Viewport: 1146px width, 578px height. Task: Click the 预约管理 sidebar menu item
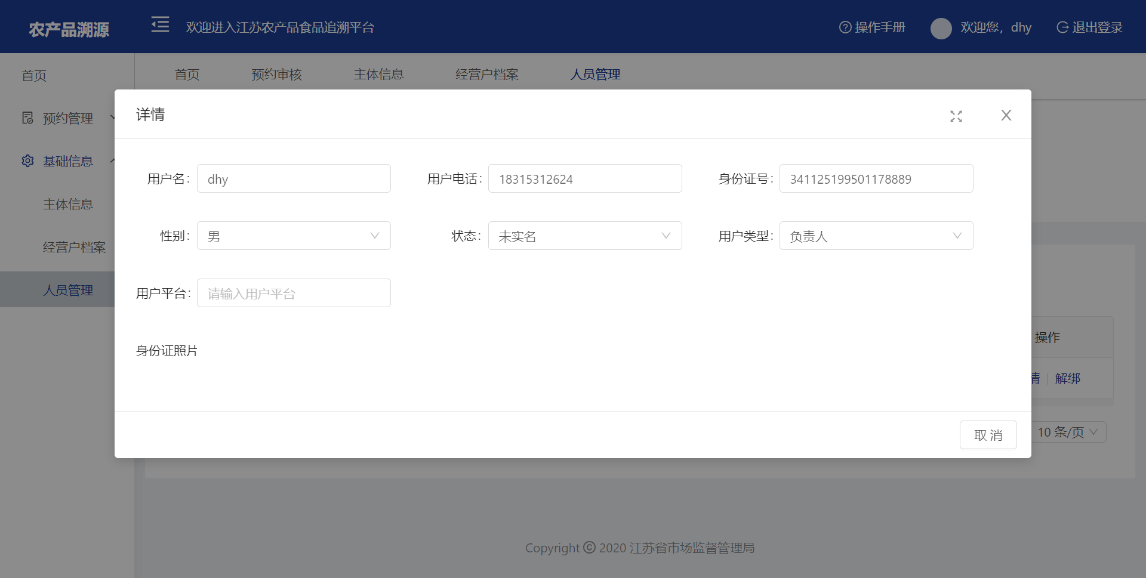point(67,118)
